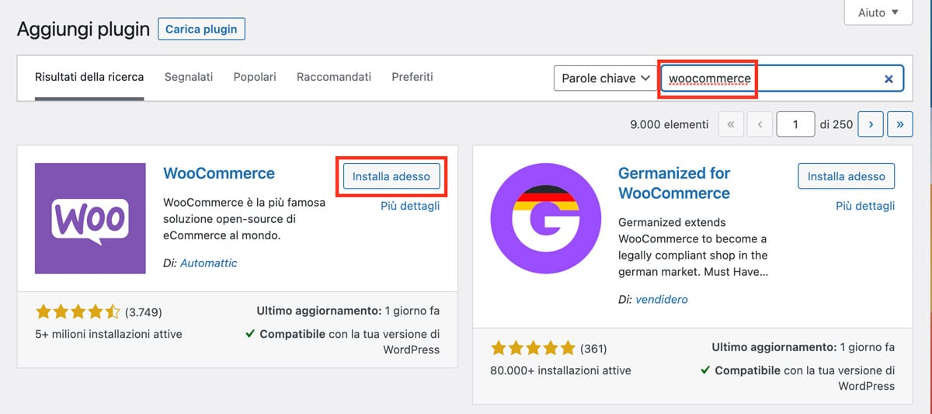
Task: Click the 80.000+ installazioni attive text
Action: [561, 370]
